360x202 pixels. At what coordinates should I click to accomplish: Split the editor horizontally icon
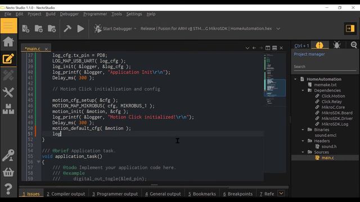pyautogui.click(x=274, y=48)
